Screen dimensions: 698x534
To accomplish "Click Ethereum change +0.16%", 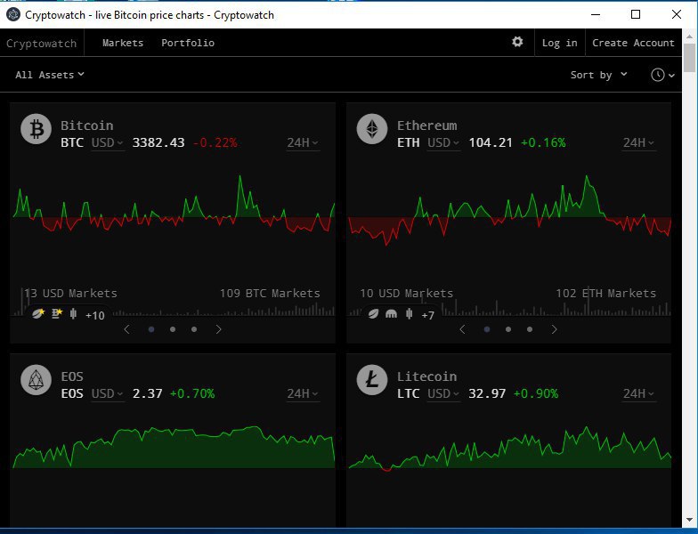I will tap(543, 142).
